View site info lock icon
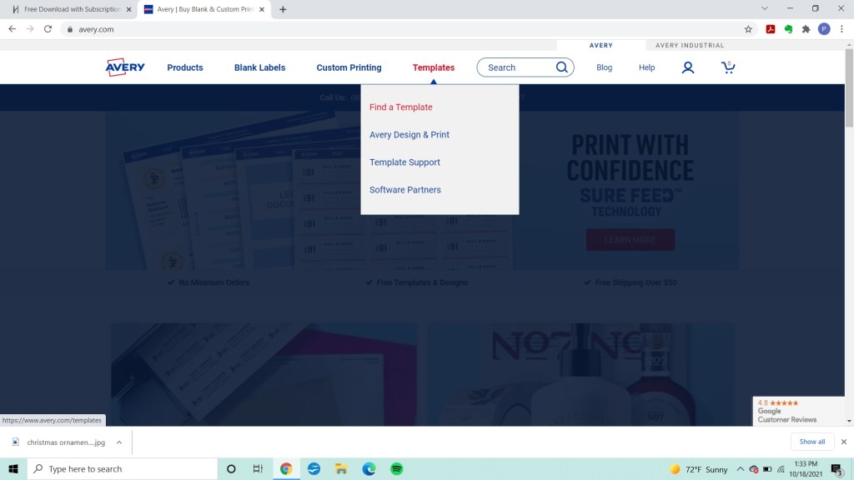 (70, 29)
